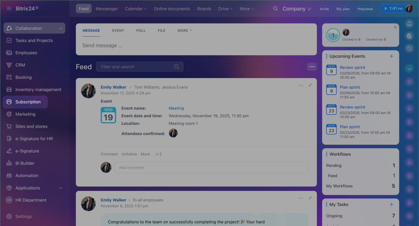The height and width of the screenshot is (226, 419).
Task: Open the hamburger menu next to Bitrix24
Action: tap(9, 9)
